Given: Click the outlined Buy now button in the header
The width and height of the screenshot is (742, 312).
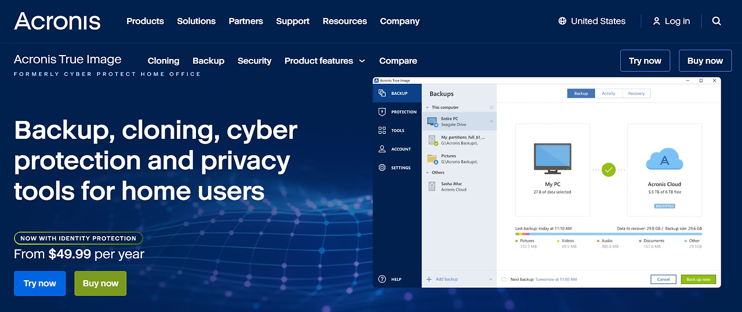Looking at the screenshot, I should pos(705,61).
